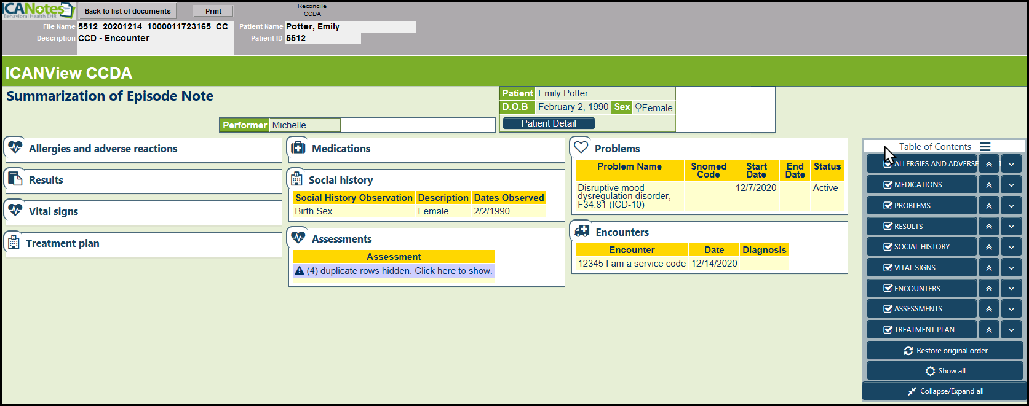The image size is (1029, 406).
Task: Move ENCOUNTERS section up with double chevron
Action: pyautogui.click(x=988, y=289)
